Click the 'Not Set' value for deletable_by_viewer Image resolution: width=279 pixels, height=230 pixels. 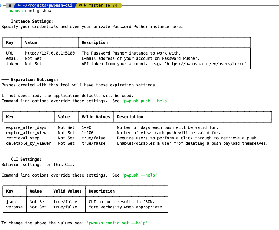click(x=66, y=144)
